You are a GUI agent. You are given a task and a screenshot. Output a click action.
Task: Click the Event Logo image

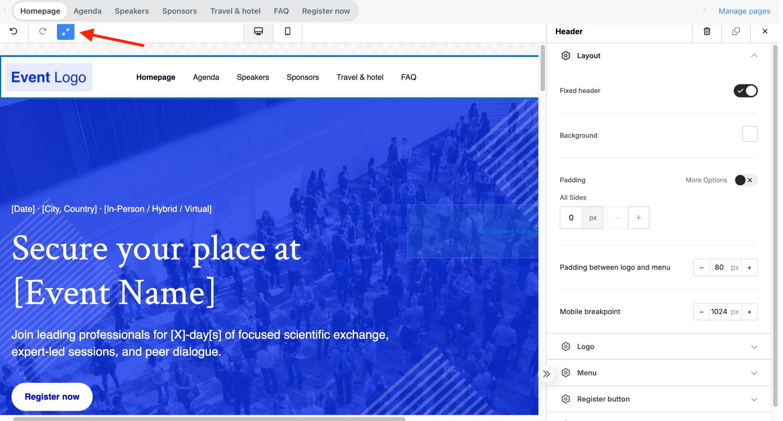pyautogui.click(x=49, y=77)
